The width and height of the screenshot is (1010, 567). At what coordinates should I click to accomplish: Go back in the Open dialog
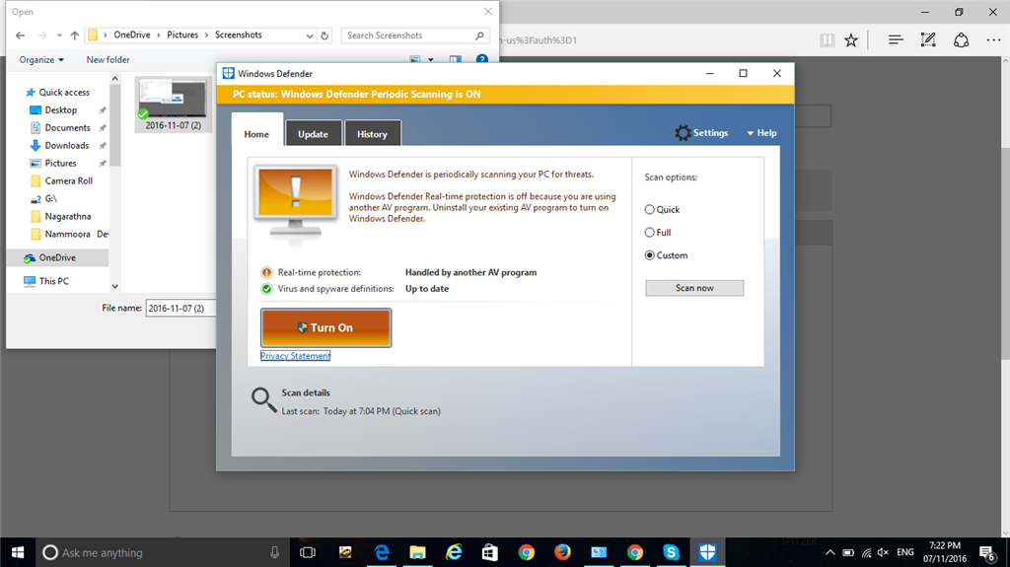[x=21, y=35]
